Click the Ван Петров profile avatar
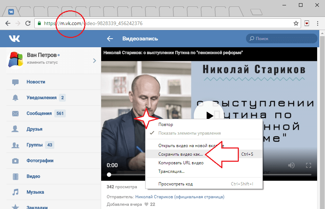This screenshot has height=209, width=325. coord(15,59)
